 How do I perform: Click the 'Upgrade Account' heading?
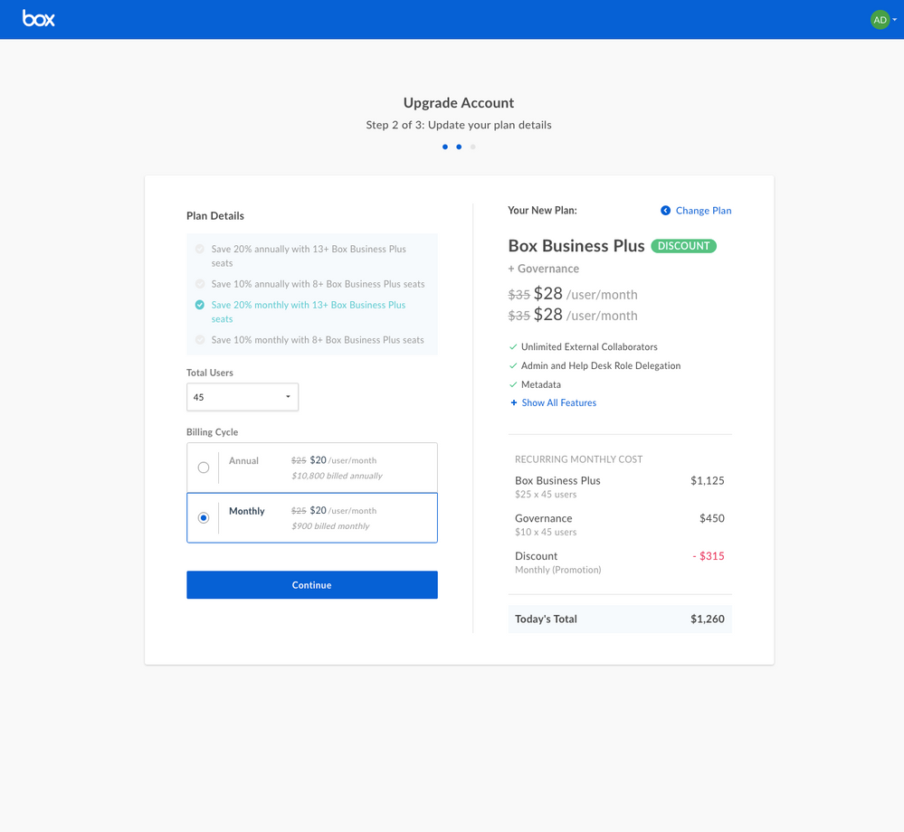point(459,102)
